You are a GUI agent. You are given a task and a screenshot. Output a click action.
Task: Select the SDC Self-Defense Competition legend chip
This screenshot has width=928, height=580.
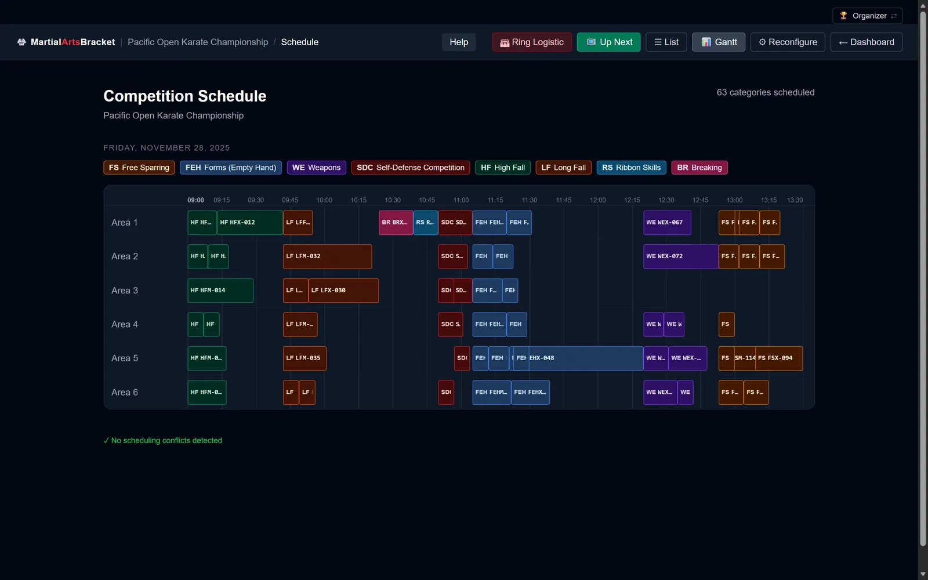click(x=411, y=168)
